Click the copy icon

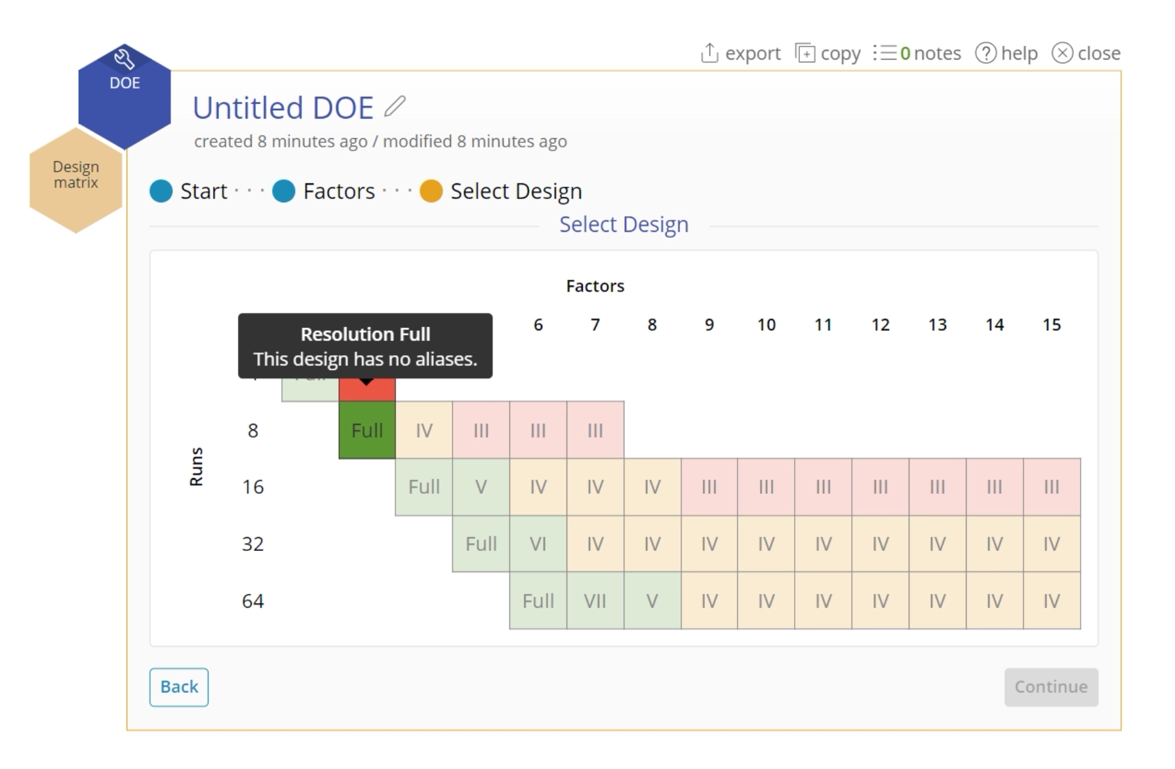[x=805, y=52]
